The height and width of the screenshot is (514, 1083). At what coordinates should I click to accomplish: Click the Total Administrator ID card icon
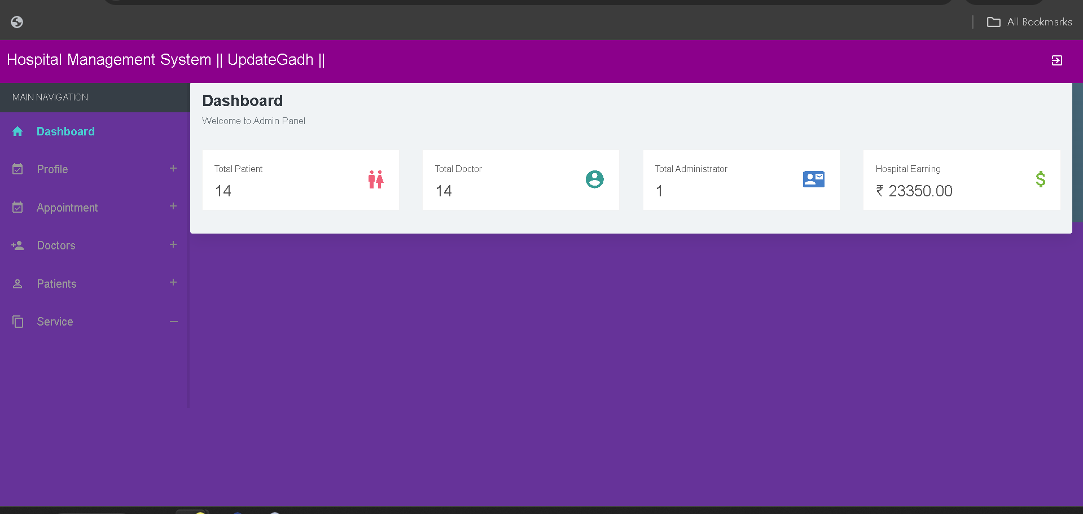(x=813, y=179)
